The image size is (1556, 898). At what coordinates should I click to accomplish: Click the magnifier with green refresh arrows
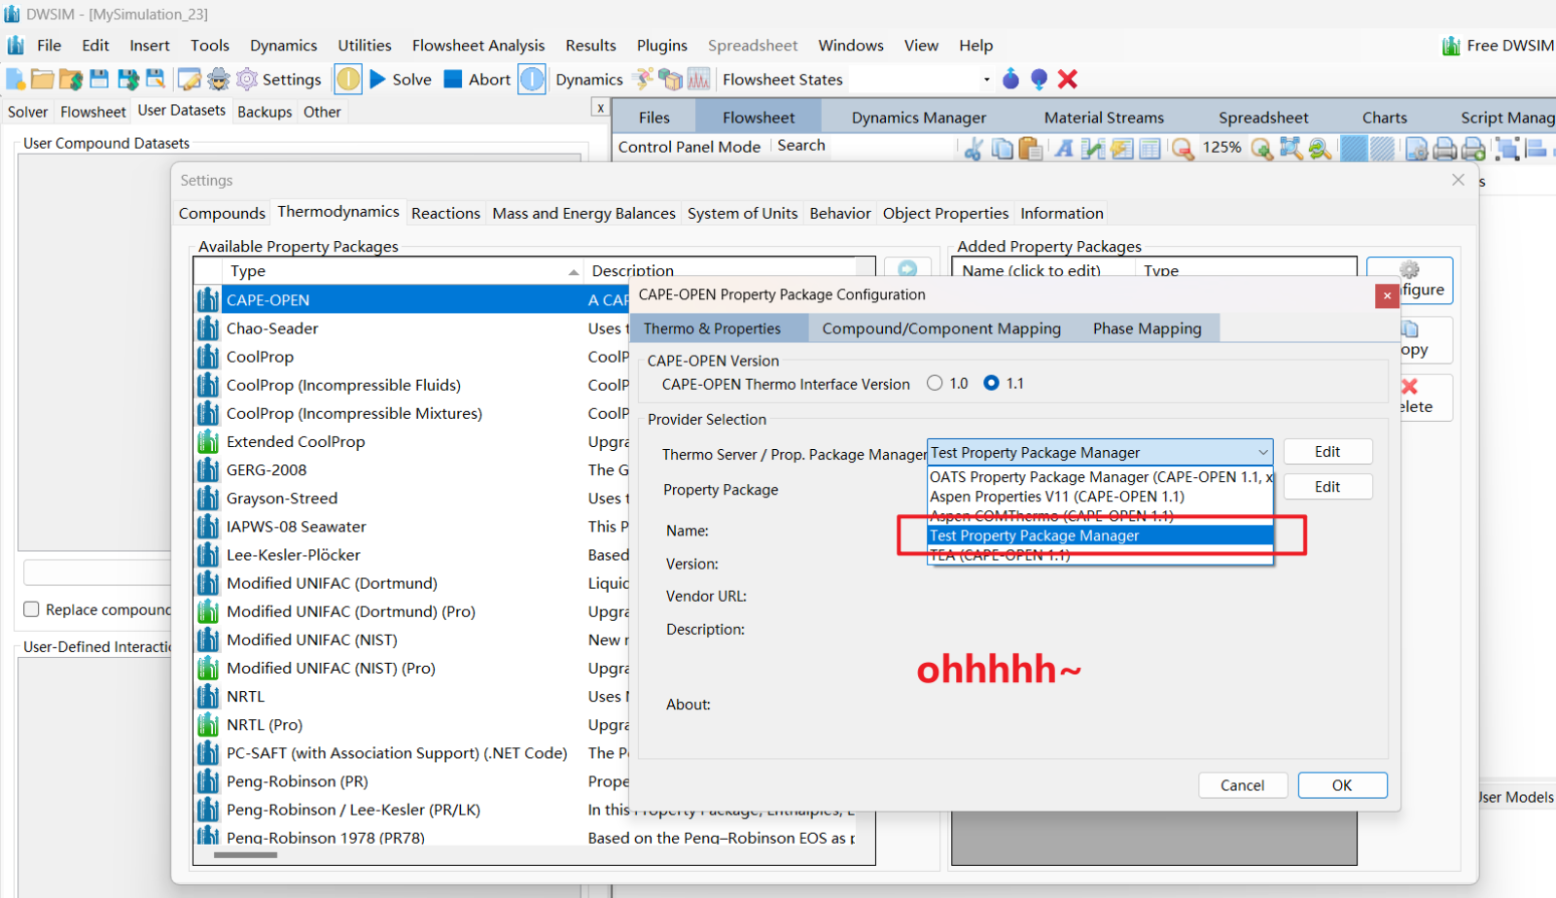click(x=1320, y=148)
